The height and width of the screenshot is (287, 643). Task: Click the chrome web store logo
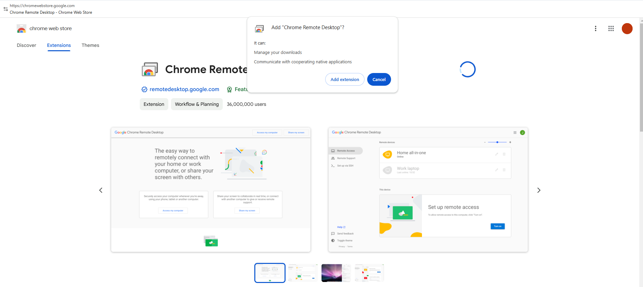point(22,29)
